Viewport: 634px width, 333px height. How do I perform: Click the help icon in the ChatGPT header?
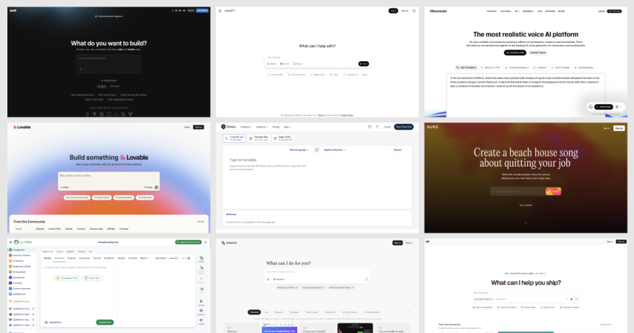pyautogui.click(x=414, y=11)
